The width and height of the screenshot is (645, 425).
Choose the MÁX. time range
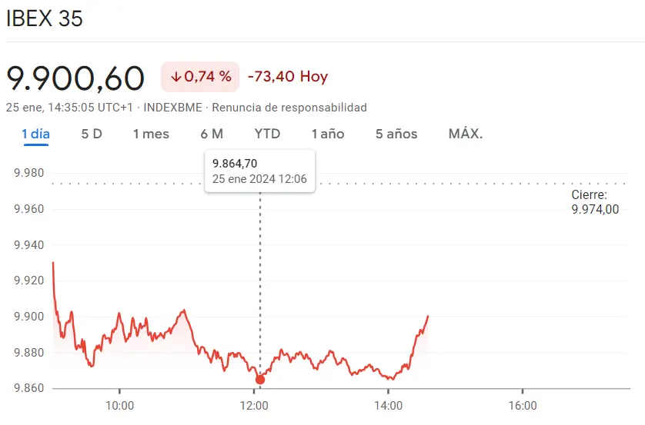point(466,134)
